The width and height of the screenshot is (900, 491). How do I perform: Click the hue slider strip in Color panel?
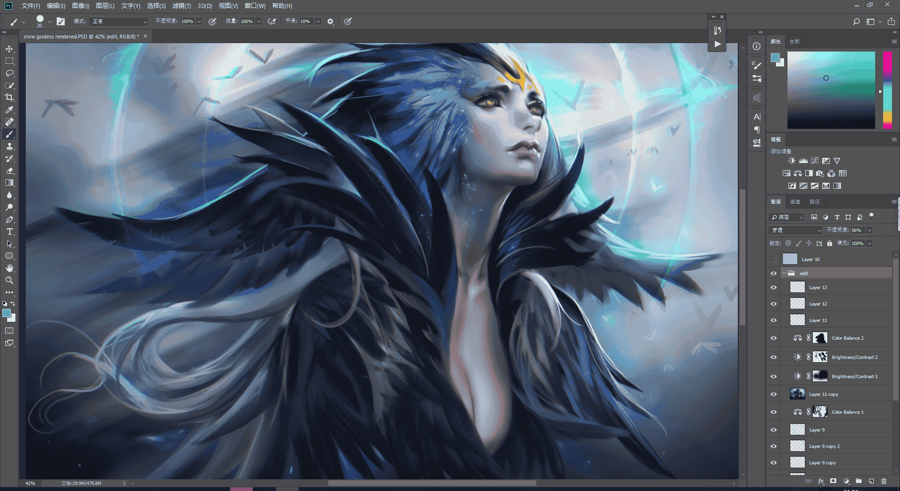click(888, 90)
